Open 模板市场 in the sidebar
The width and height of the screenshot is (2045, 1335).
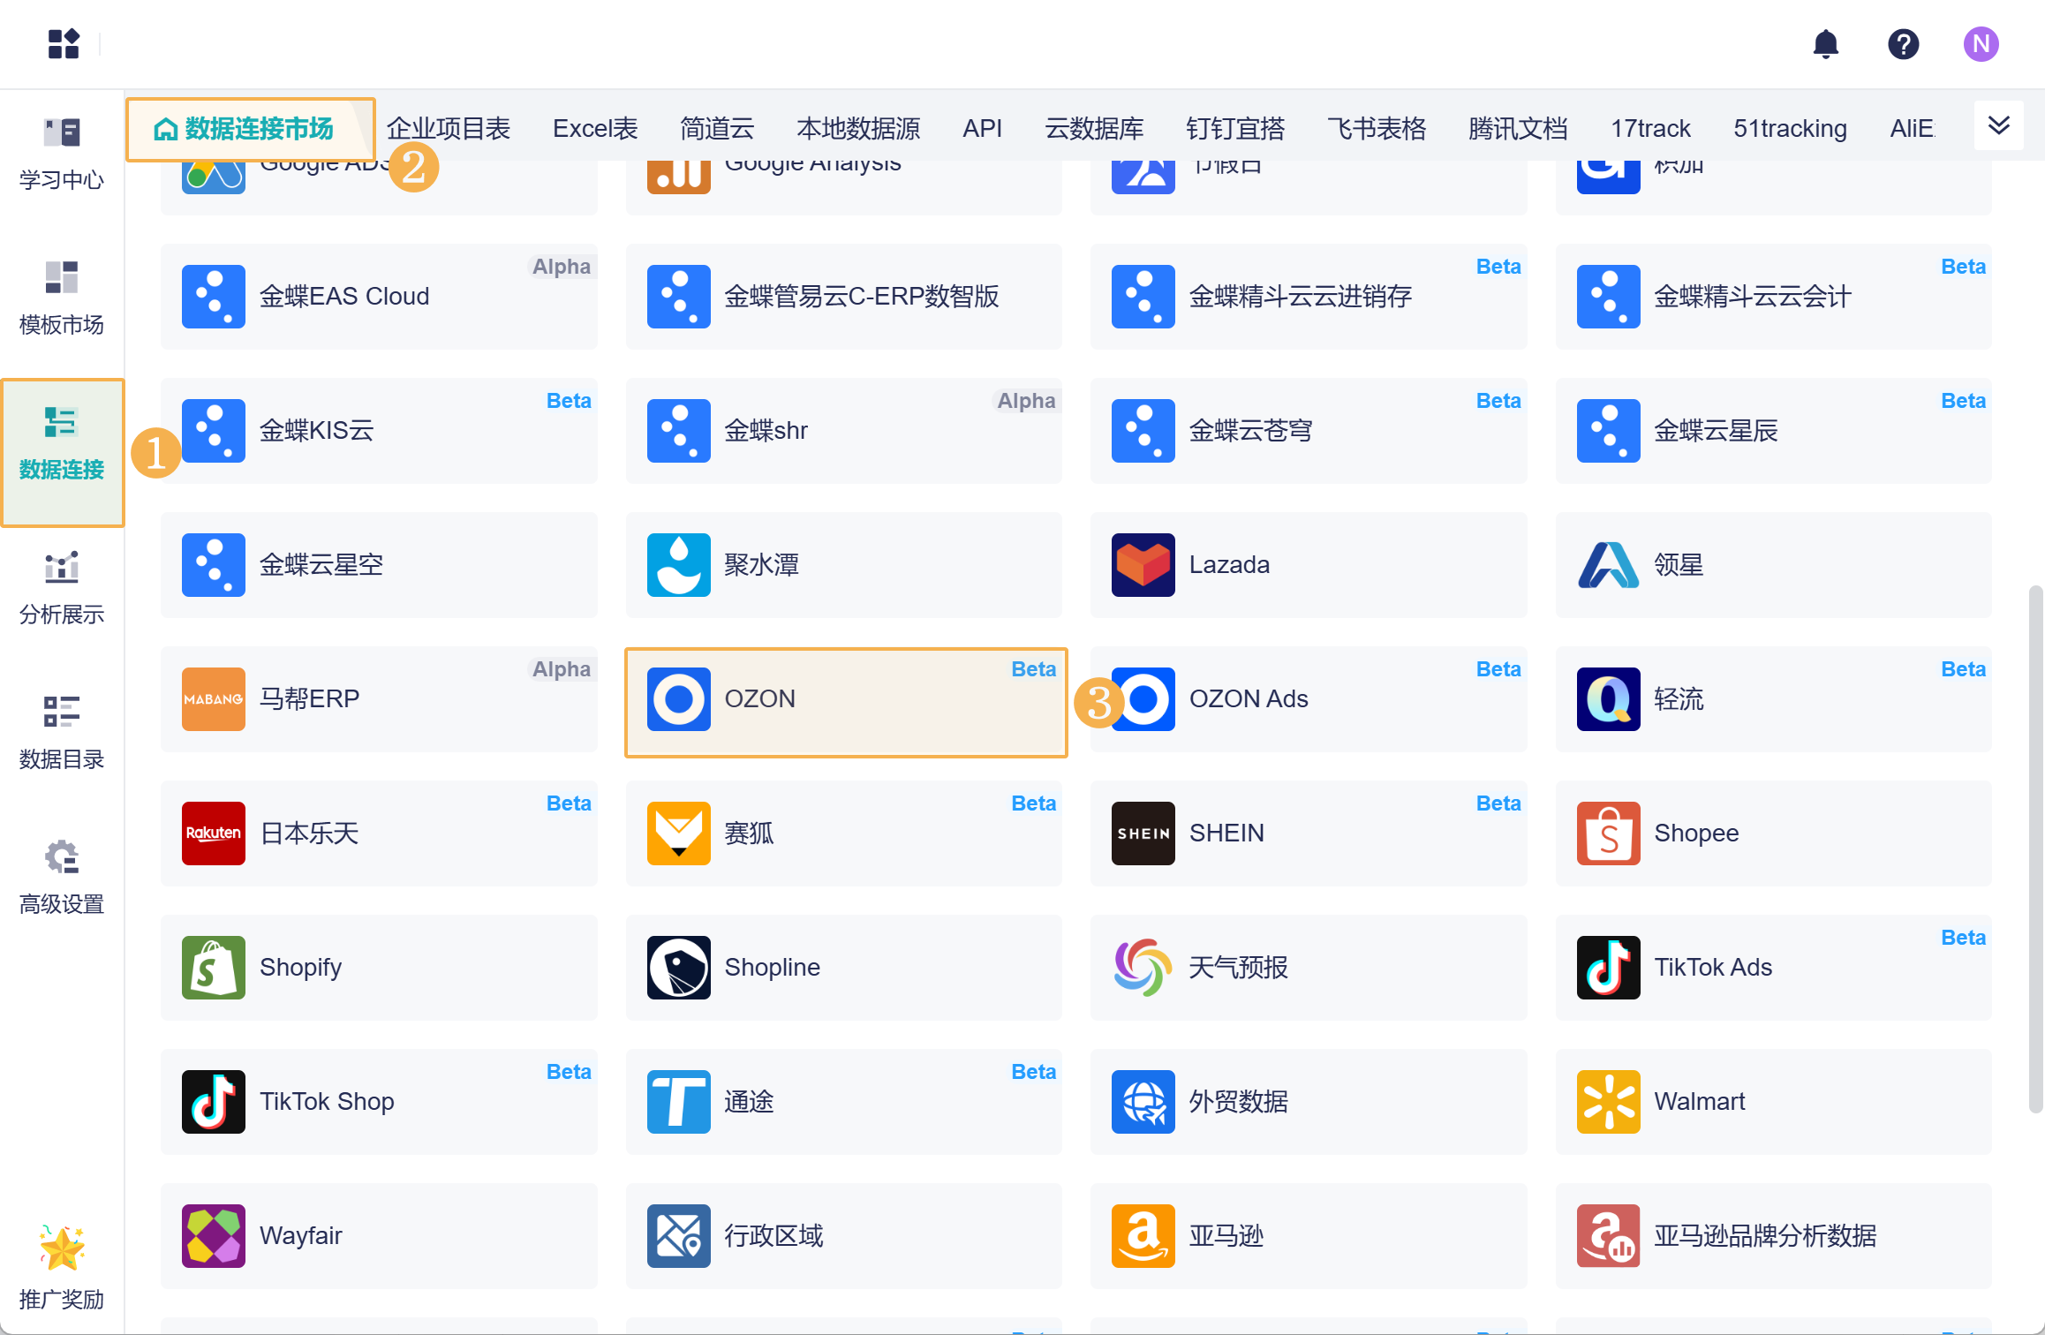[x=62, y=298]
